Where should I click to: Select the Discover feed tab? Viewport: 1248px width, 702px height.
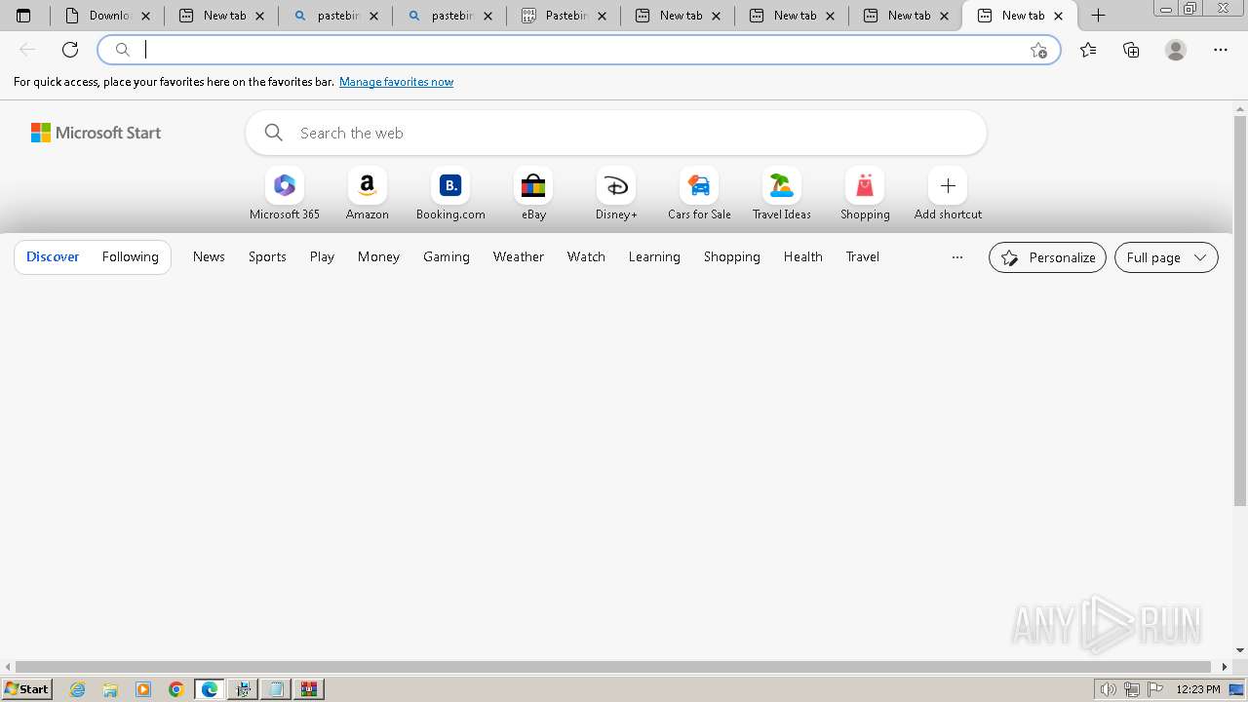(x=53, y=256)
